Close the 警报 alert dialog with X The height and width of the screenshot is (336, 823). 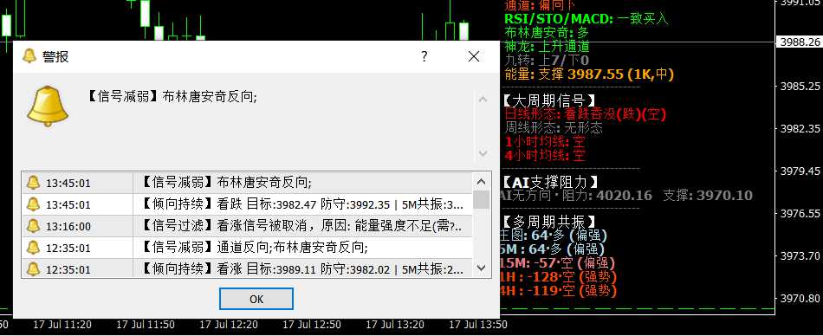pos(473,56)
